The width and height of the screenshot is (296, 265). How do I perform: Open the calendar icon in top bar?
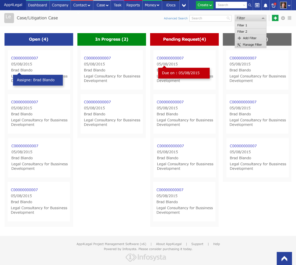coord(257,5)
